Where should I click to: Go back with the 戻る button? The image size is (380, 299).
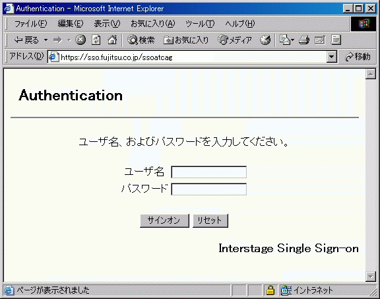pyautogui.click(x=26, y=40)
